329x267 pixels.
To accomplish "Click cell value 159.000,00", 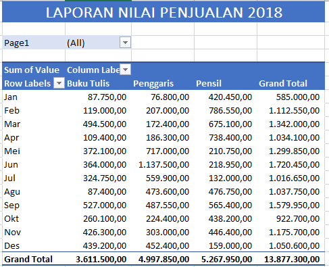I will coord(230,246).
